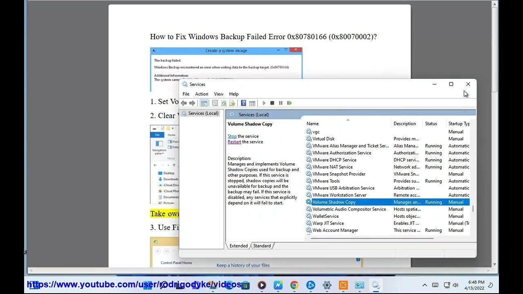523x294 pixels.
Task: Click the Restart Service toolbar icon
Action: [x=289, y=103]
